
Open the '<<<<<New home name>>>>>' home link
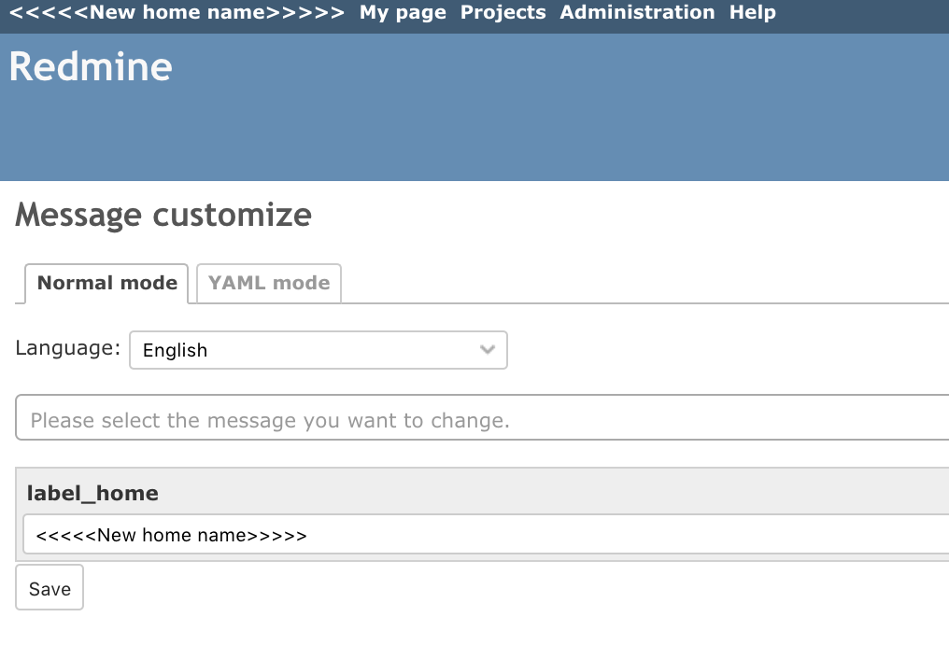[x=177, y=12]
